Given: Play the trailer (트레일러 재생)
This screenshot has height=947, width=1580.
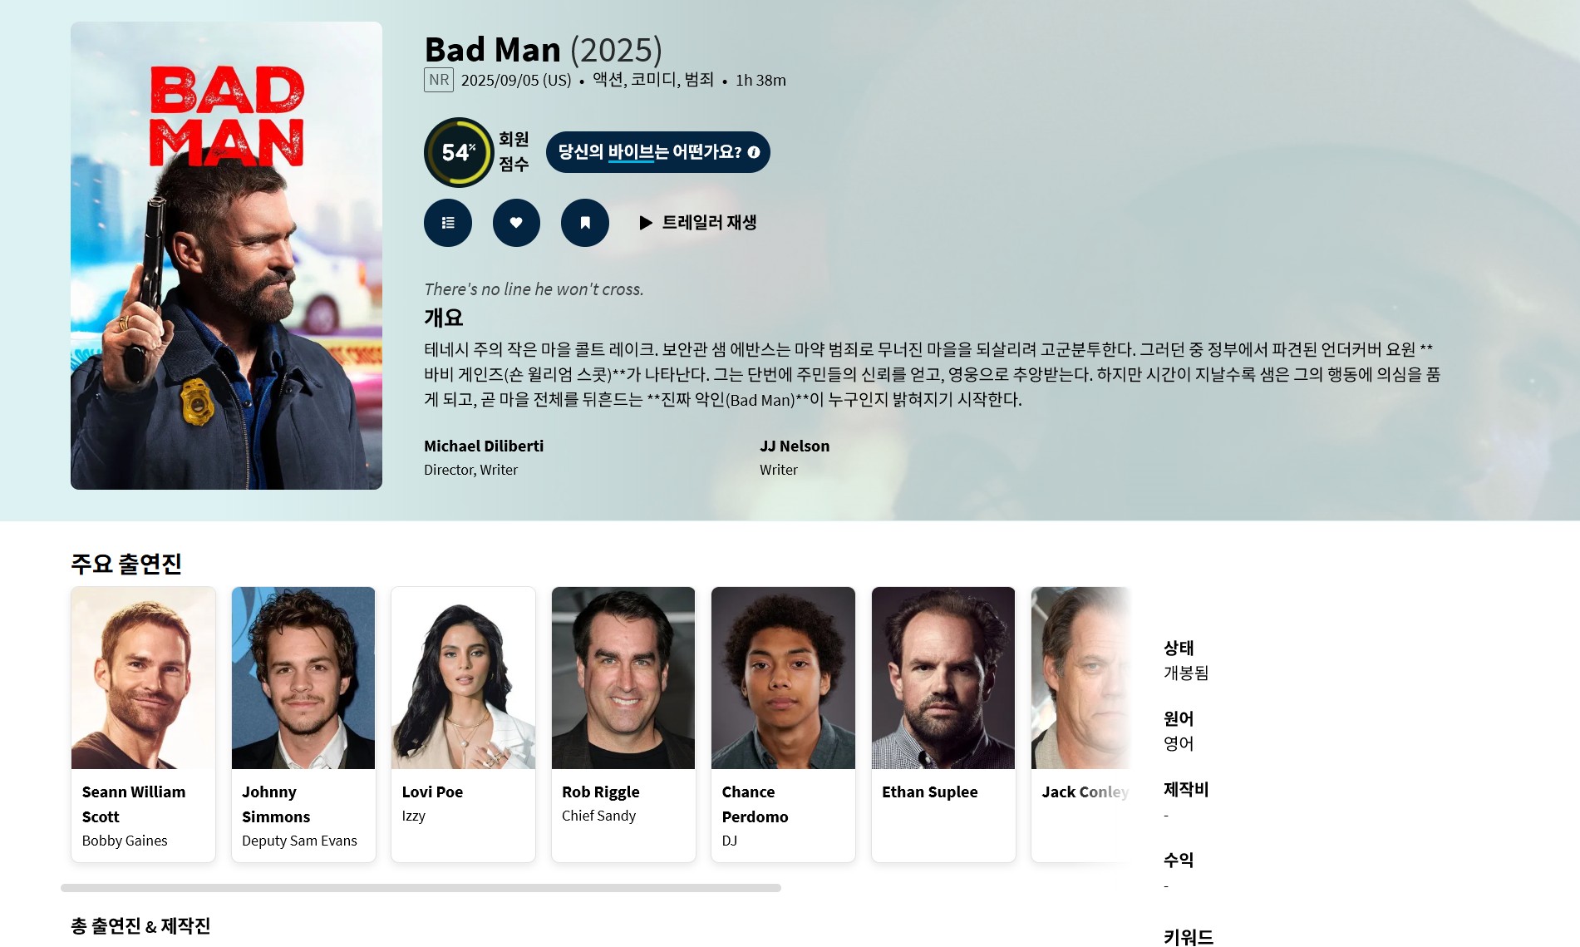Looking at the screenshot, I should click(x=698, y=223).
